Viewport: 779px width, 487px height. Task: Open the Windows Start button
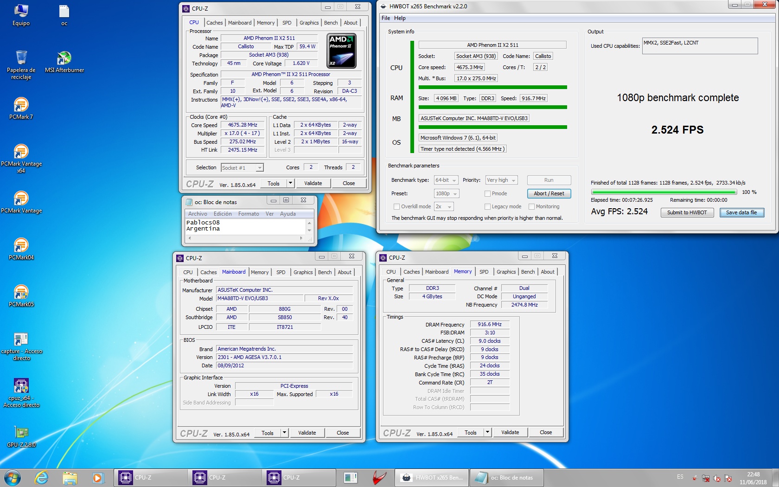tap(13, 478)
